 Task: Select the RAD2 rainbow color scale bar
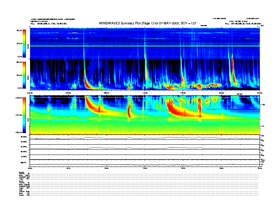[x=24, y=43]
